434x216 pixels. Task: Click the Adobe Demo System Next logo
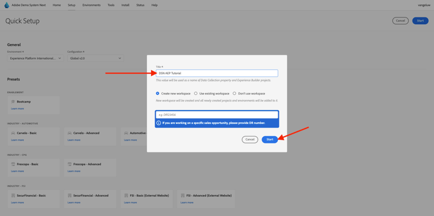tap(7, 5)
